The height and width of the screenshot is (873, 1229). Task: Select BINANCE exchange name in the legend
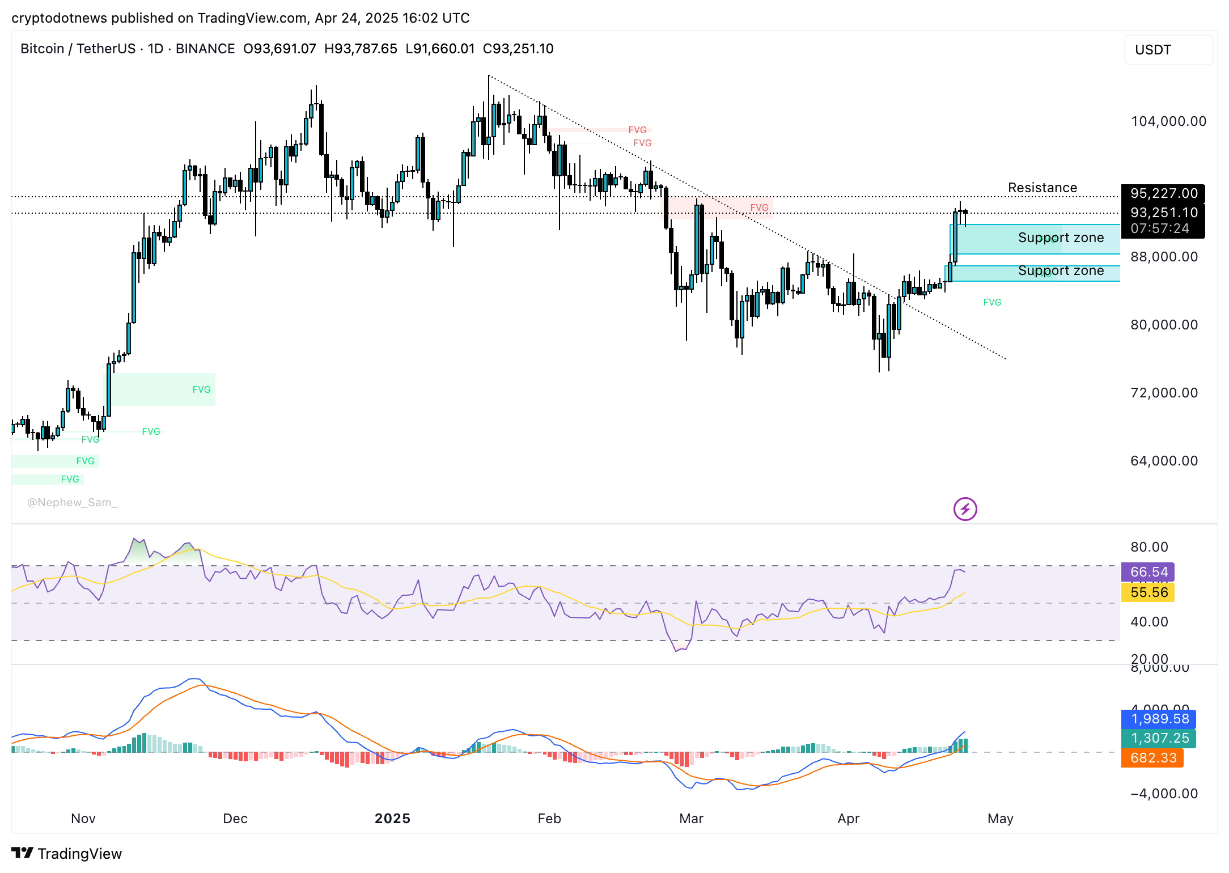tap(205, 49)
